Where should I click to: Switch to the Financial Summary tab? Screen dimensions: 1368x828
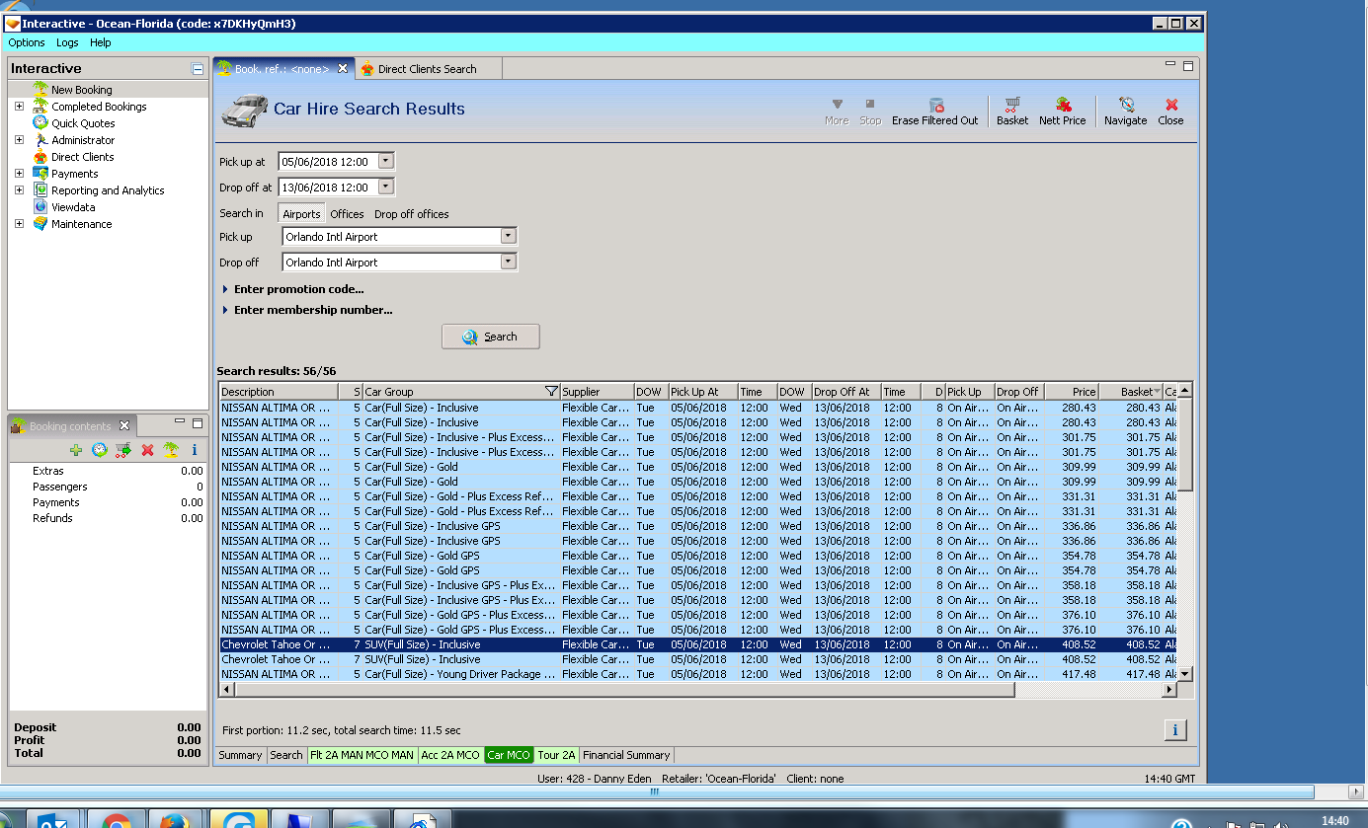[626, 755]
